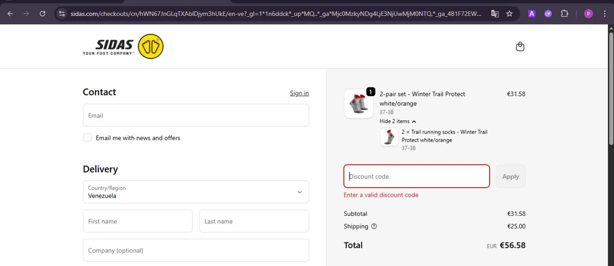Check Email me with news and offers
614x266 pixels.
coord(87,137)
